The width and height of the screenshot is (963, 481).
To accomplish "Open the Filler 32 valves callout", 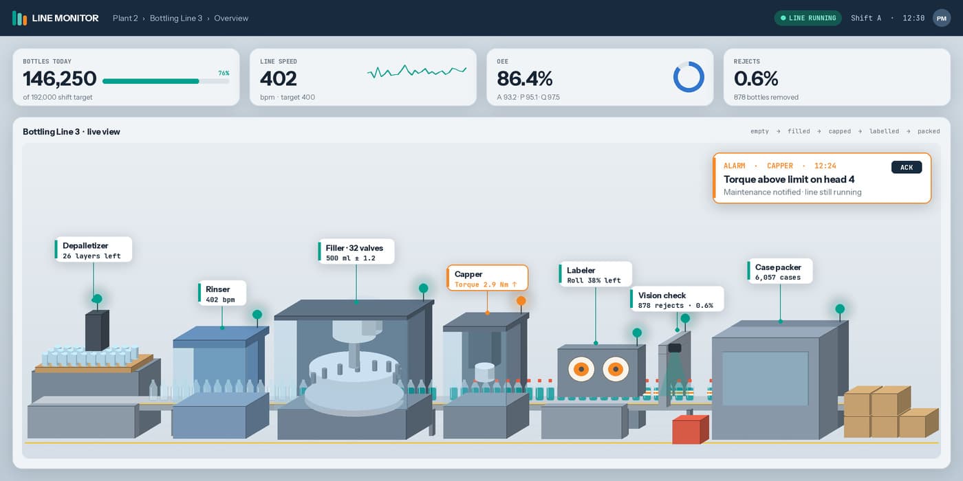I will tap(356, 251).
